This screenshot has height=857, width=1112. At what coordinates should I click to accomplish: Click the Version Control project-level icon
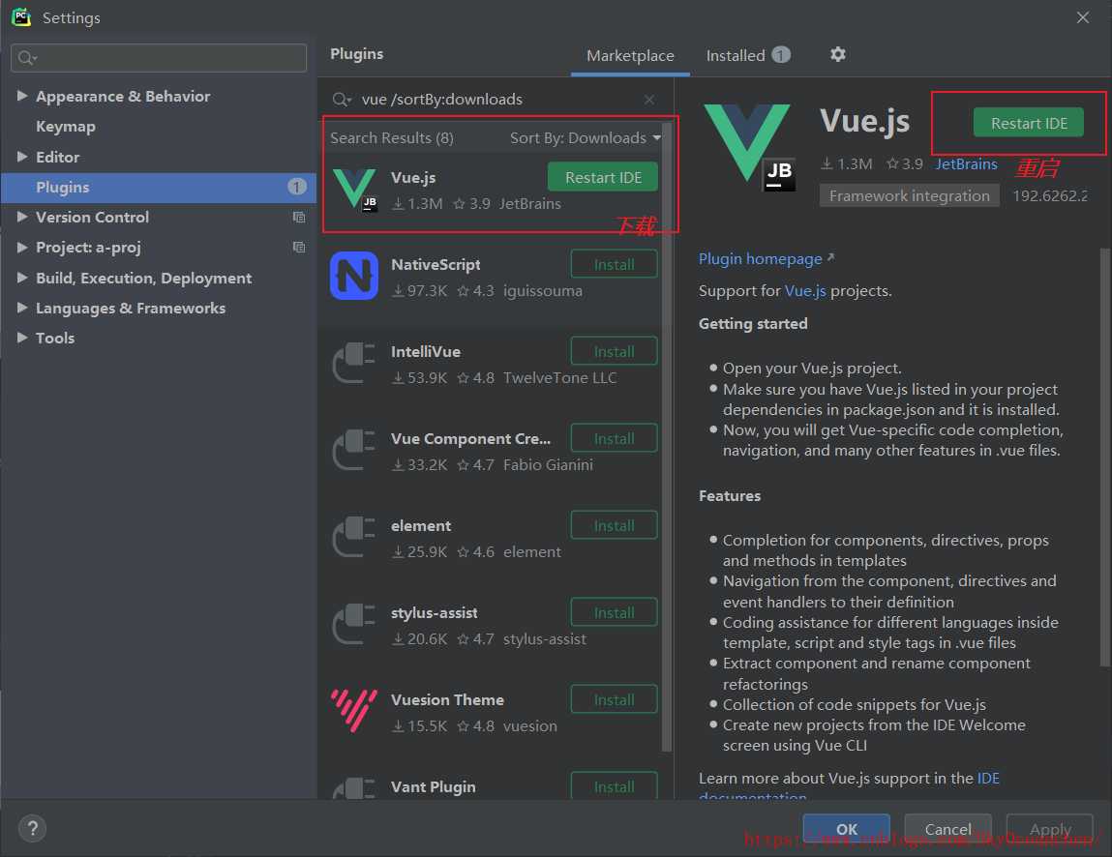299,217
